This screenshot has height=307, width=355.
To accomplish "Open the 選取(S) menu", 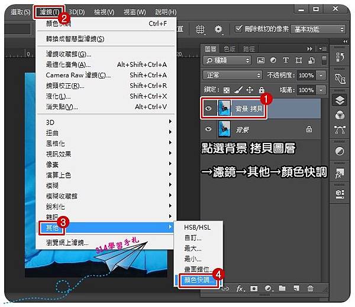I will click(20, 12).
